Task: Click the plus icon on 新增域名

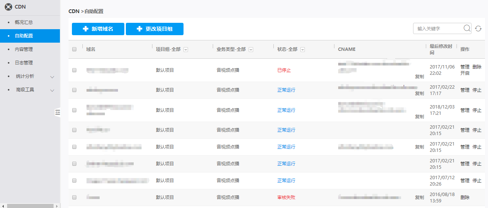Action: 85,29
